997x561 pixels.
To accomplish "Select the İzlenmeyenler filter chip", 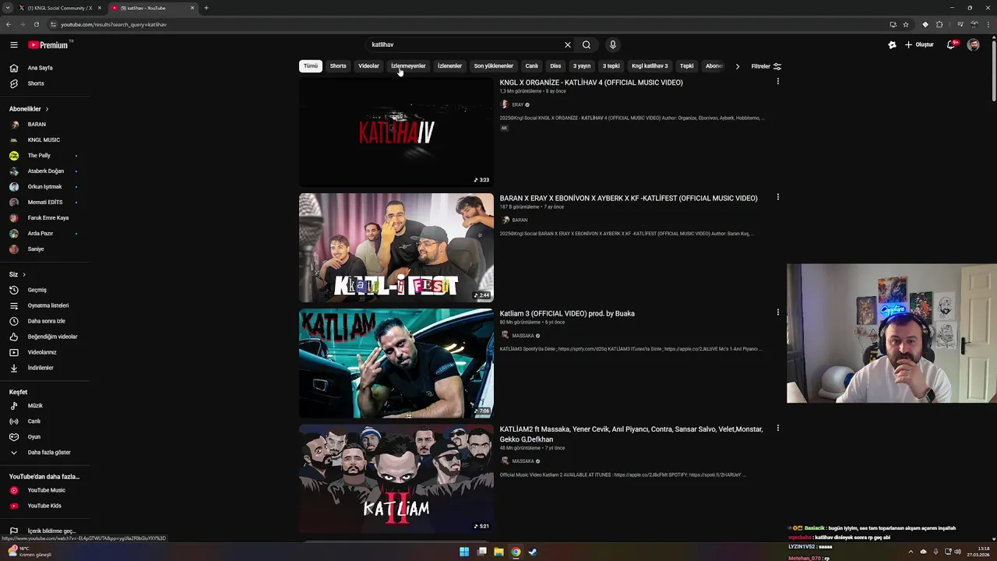I will click(x=408, y=66).
